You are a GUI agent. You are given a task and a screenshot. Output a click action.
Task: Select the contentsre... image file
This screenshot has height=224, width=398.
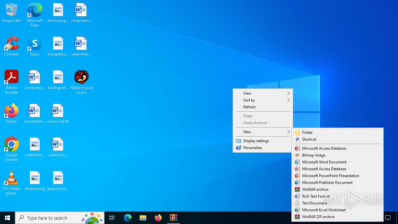coord(35,147)
